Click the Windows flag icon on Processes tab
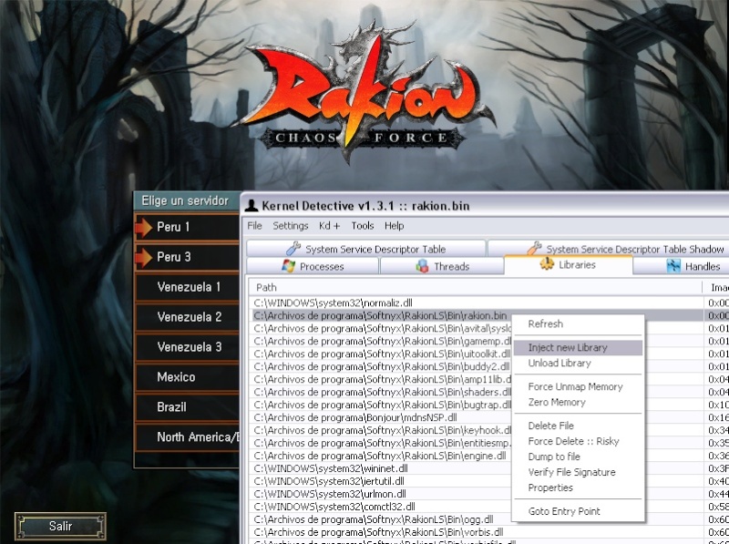729x544 pixels. 288,266
